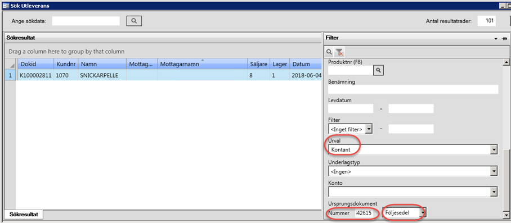
Task: Select cell K100002811 in the results
Action: tap(35, 75)
